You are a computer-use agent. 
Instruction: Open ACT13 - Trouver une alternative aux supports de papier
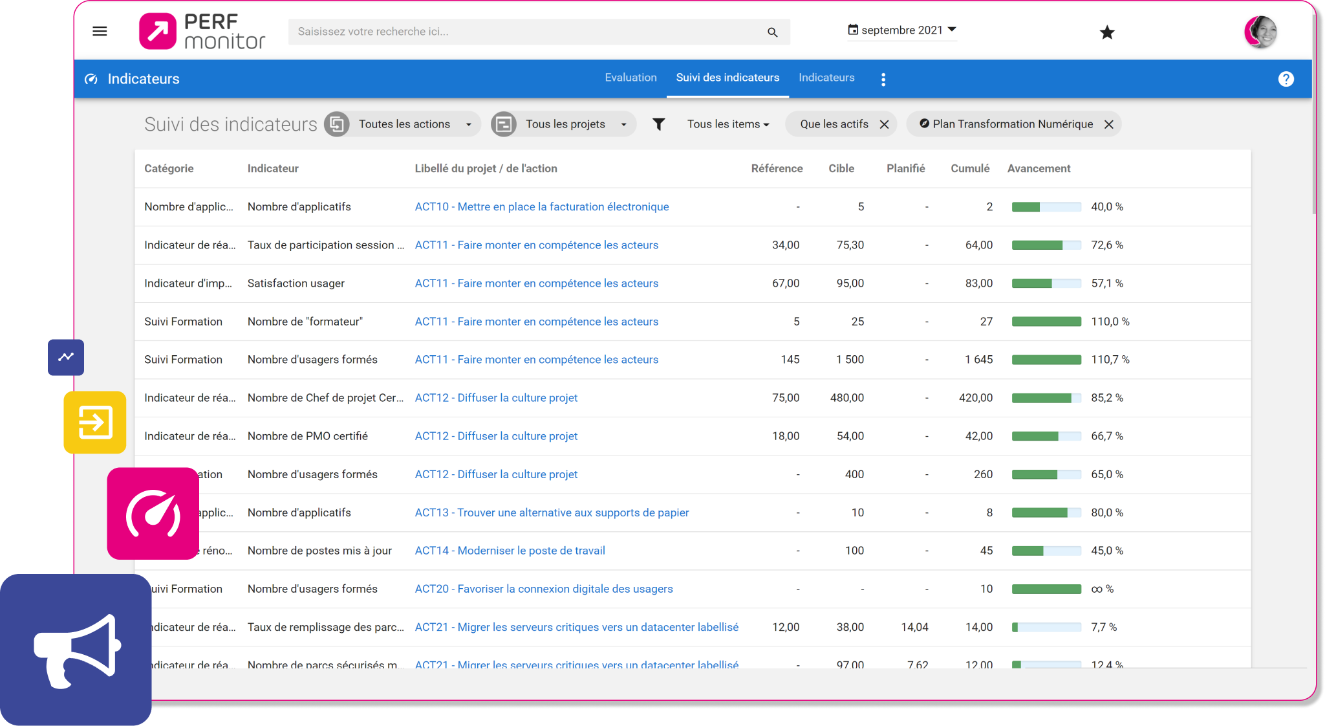[552, 512]
